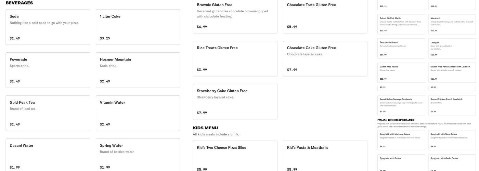
Task: Select Chocolate Torte Gluten Free
Action: tap(325, 16)
